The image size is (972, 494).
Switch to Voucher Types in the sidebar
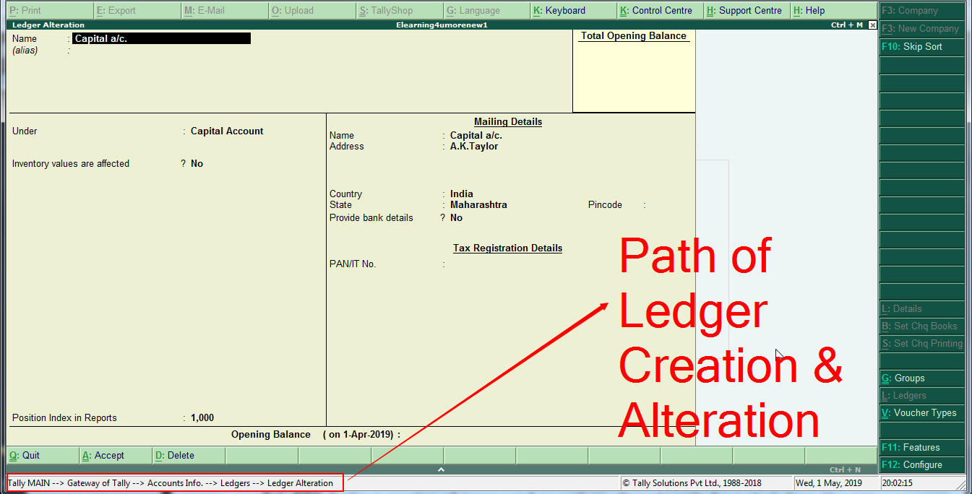918,412
